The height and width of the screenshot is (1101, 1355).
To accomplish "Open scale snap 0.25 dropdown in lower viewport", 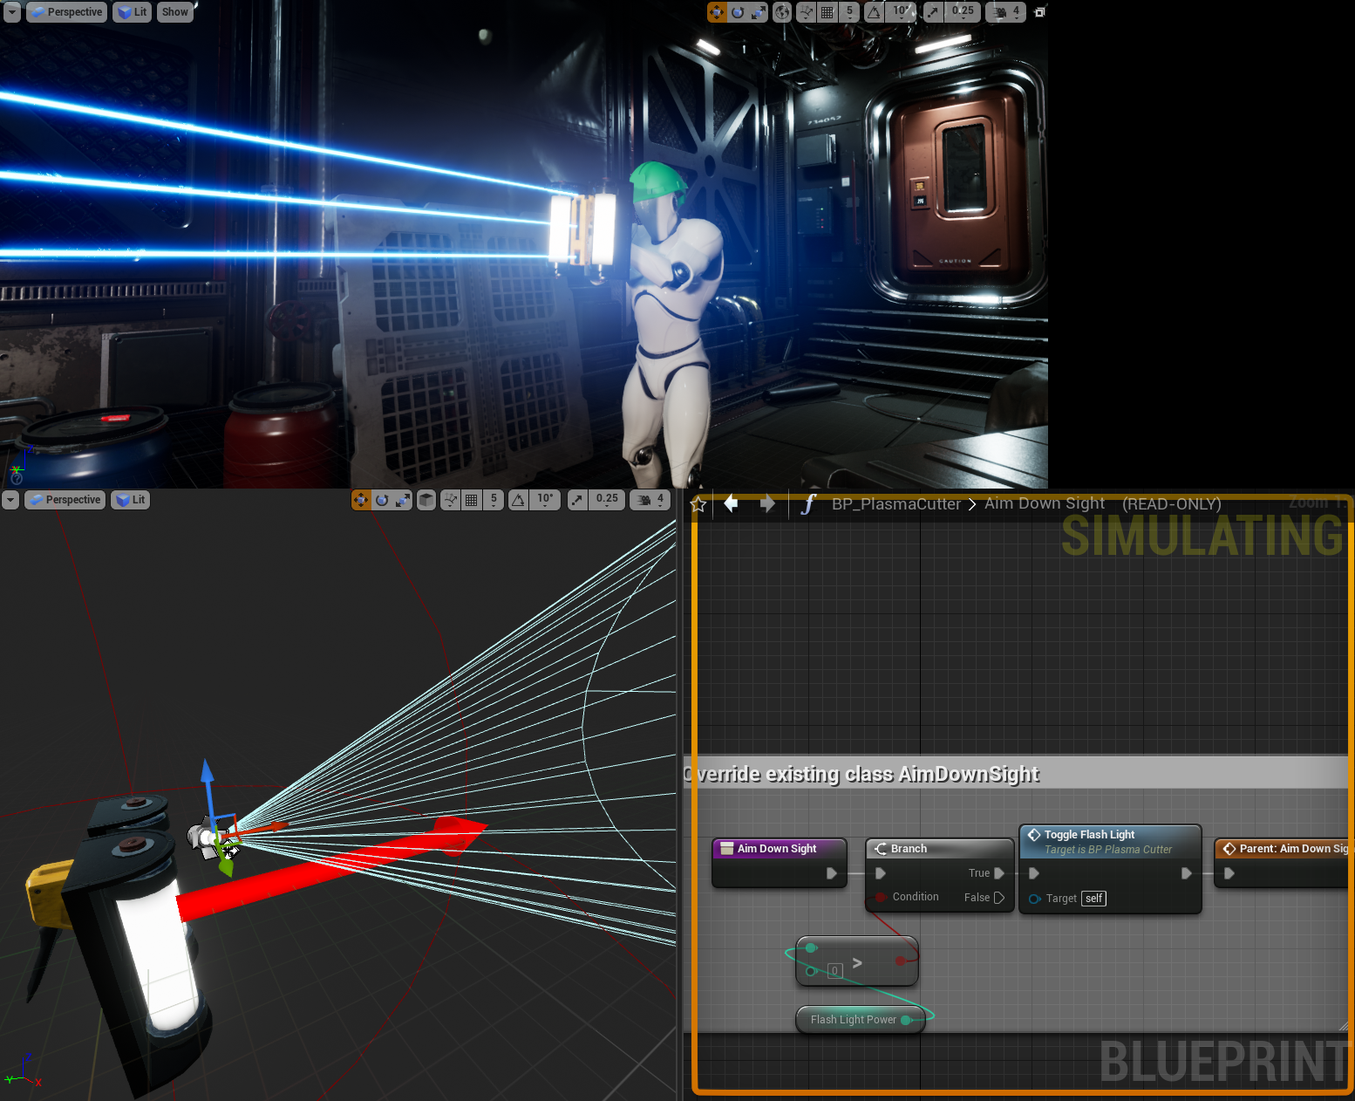I will tap(607, 500).
